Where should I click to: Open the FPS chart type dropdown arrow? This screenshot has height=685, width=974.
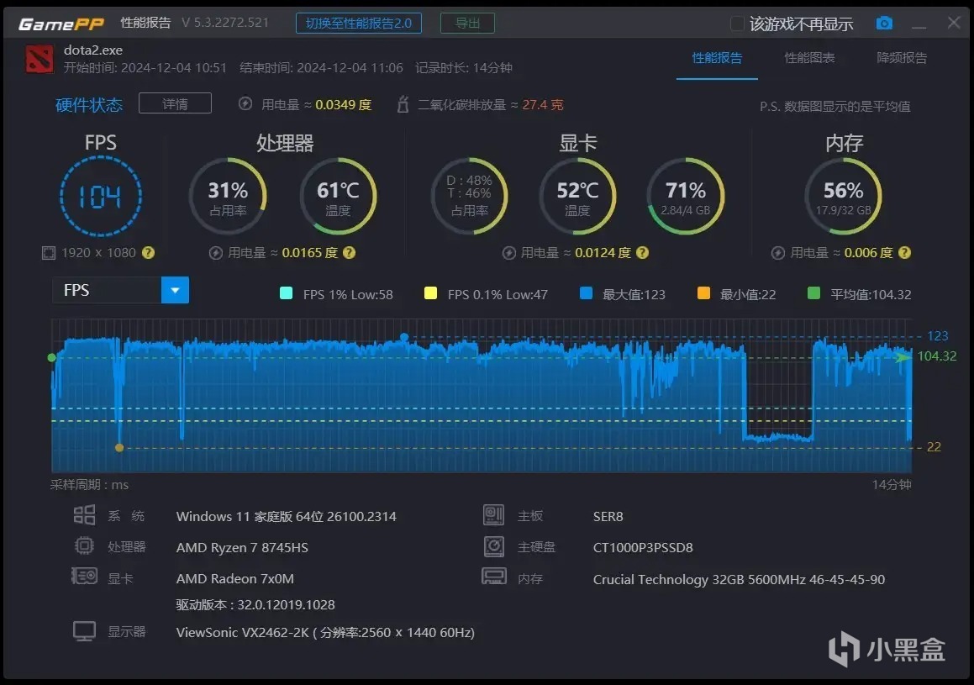click(175, 290)
